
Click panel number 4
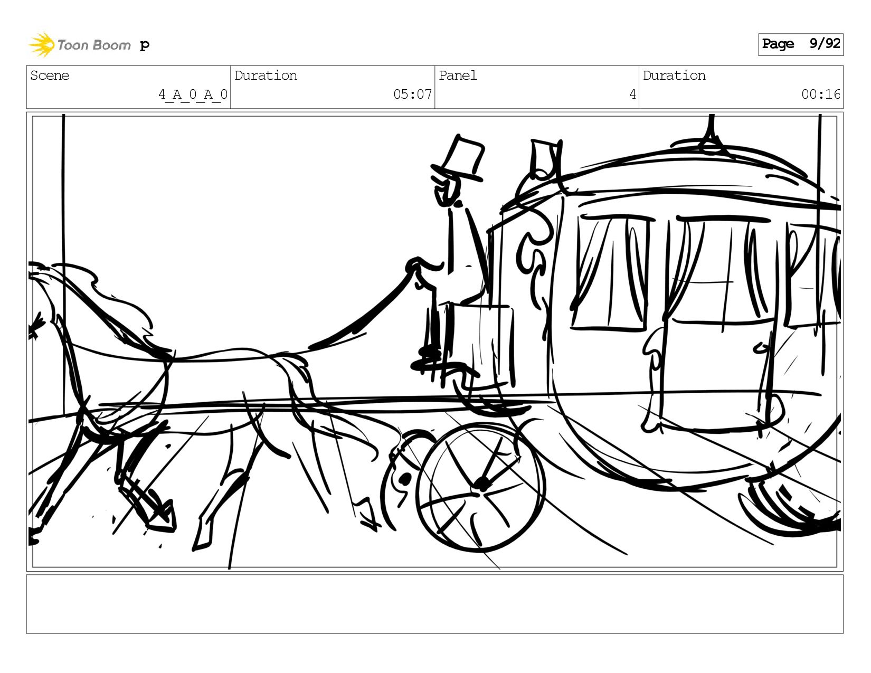click(632, 94)
